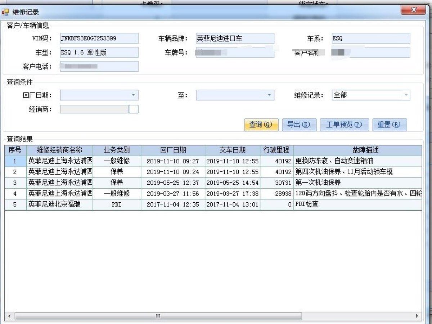Click the 行驶里程 column header

point(276,150)
